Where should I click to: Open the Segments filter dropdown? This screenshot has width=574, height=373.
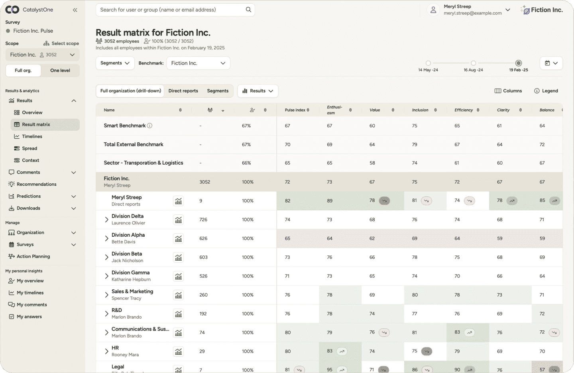(115, 63)
